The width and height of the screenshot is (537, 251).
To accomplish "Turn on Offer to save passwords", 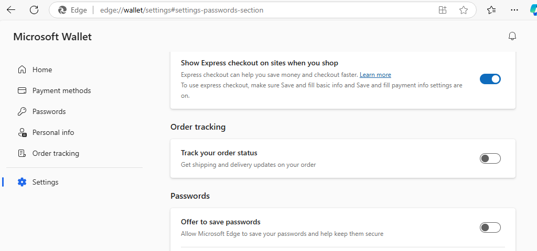I will point(490,227).
